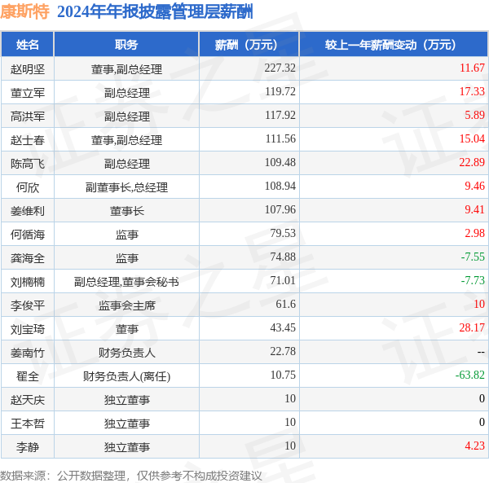Select the name 龚海全
This screenshot has width=489, height=483.
(x=28, y=258)
